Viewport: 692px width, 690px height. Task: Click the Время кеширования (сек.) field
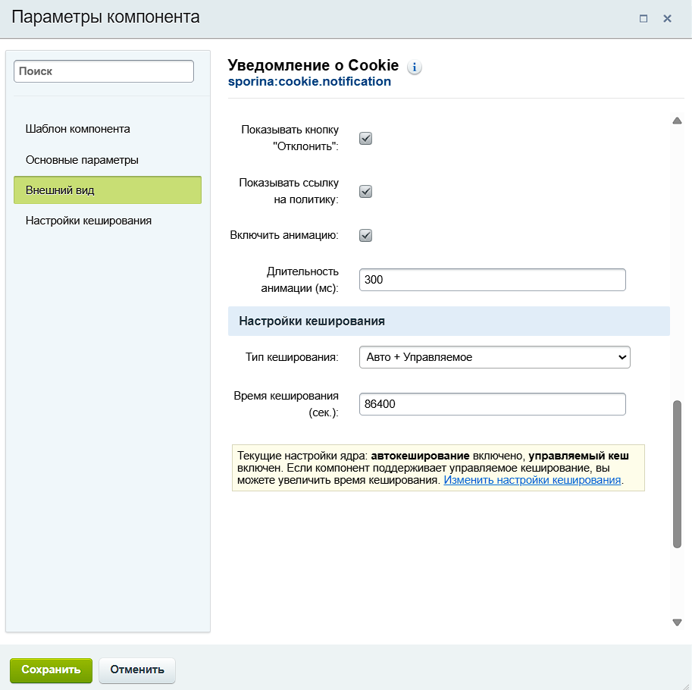coord(492,404)
